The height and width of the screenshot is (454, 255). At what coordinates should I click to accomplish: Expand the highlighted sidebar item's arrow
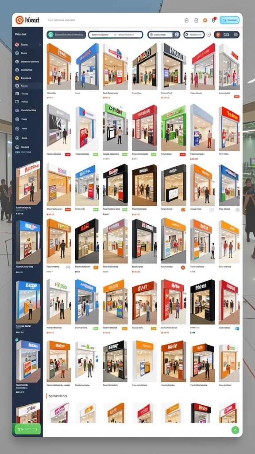pyautogui.click(x=40, y=86)
